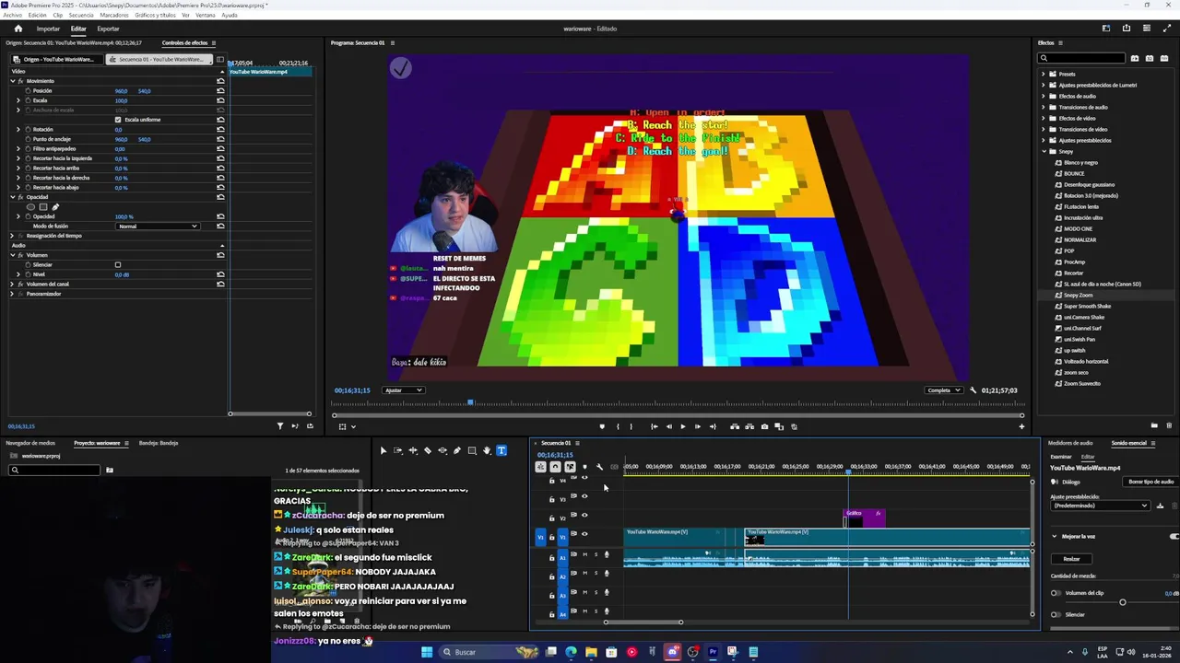Collapse the Snepy effects folder
Screen dimensions: 1180x663
[x=1044, y=152]
